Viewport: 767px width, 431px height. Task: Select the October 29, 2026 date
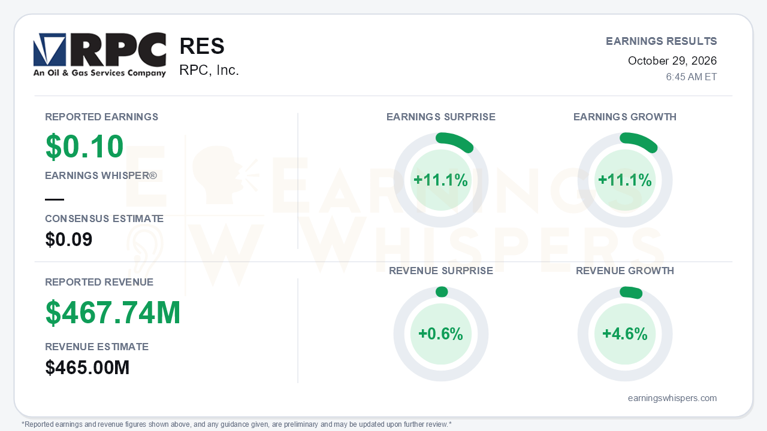[x=672, y=61]
